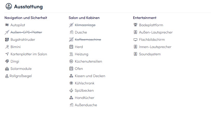
Task: Click the Kühlschrank snowflake icon
Action: pos(71,83)
